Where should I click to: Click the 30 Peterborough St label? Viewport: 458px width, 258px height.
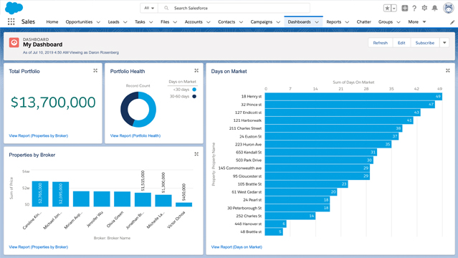click(244, 208)
